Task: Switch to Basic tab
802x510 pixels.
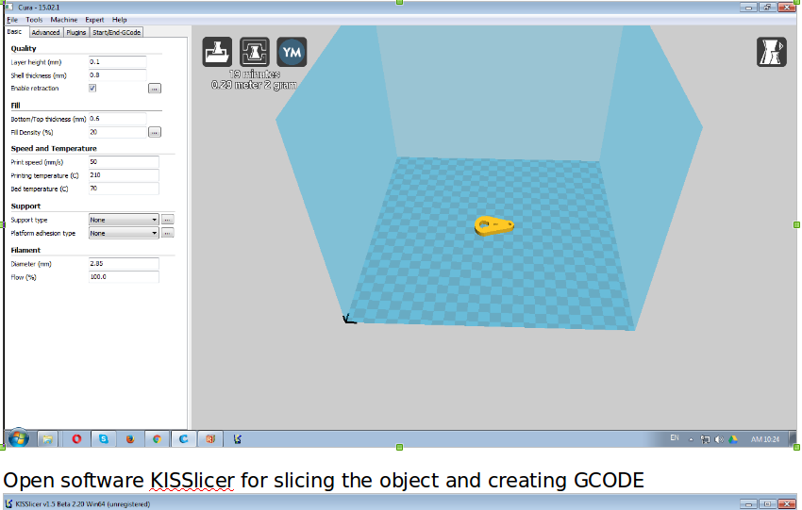Action: tap(15, 32)
